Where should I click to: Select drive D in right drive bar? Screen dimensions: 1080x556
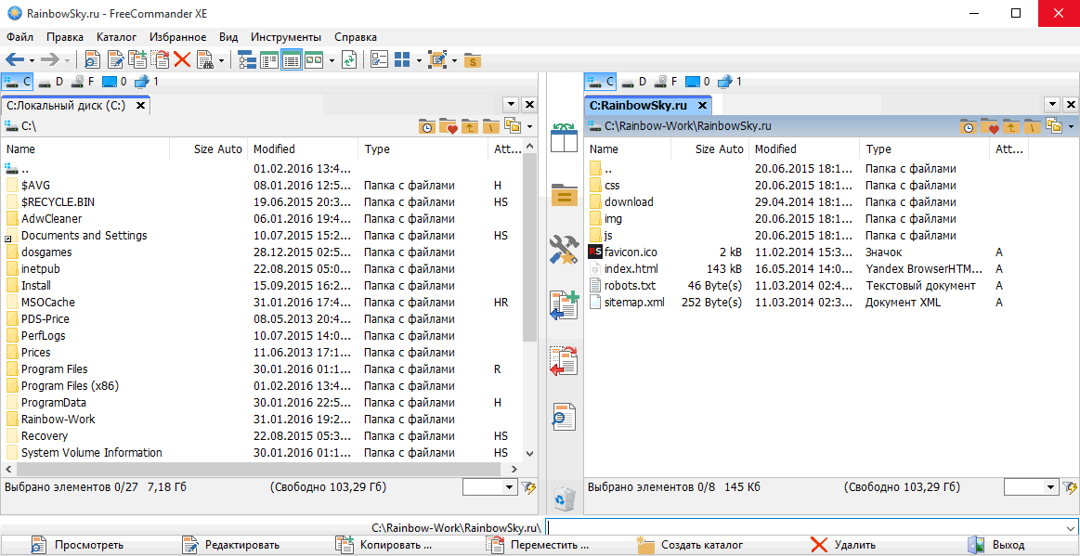click(633, 82)
